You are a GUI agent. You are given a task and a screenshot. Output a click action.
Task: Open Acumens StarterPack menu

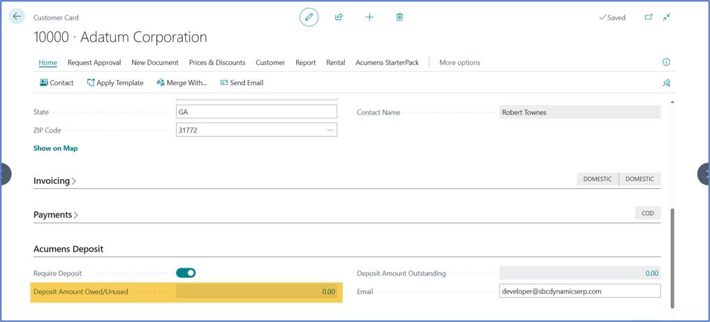coord(387,63)
